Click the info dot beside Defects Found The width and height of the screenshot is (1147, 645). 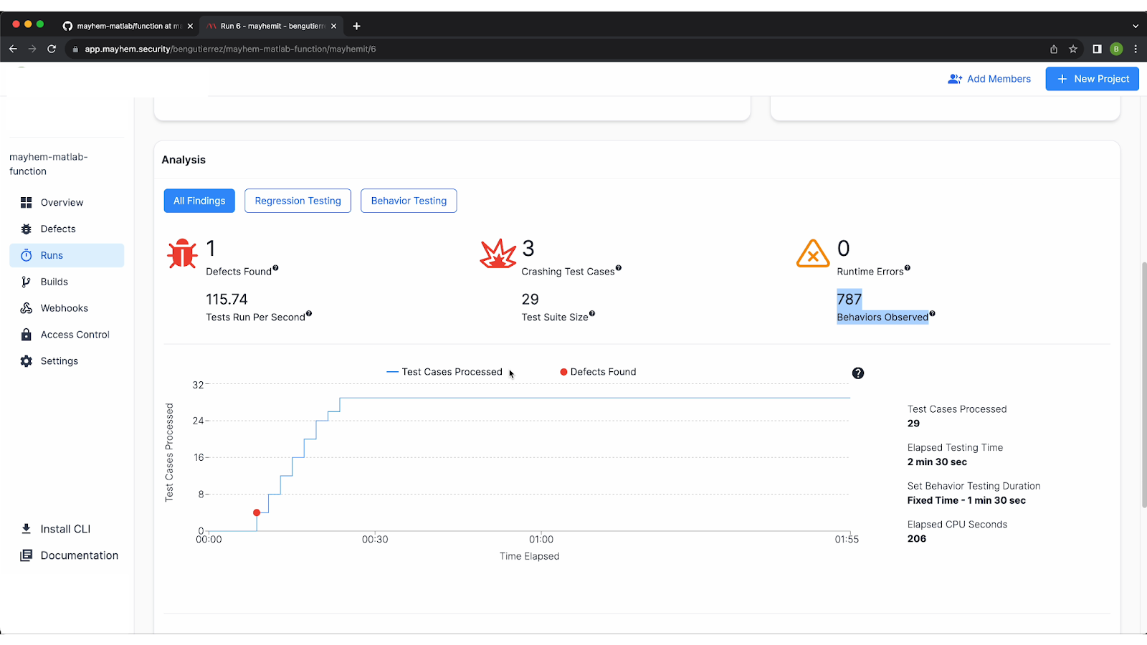click(275, 268)
